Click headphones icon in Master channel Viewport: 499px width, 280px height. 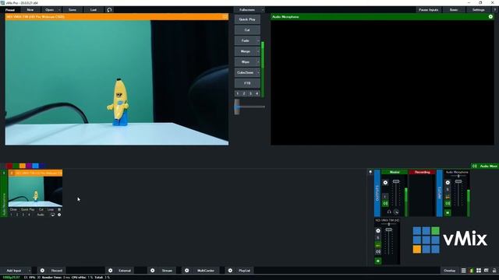point(389,212)
